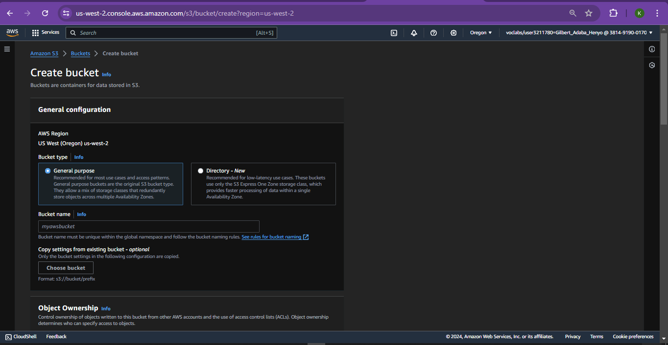Open the Oregon region dropdown
Viewport: 668px width, 345px height.
coord(481,33)
